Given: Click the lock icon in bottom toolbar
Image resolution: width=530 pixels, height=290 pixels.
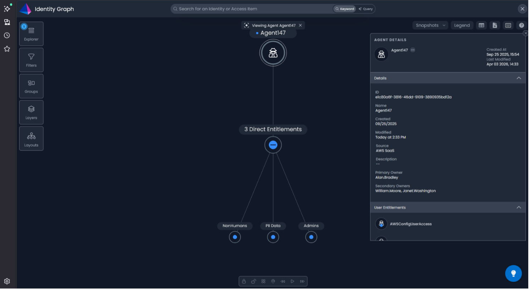Looking at the screenshot, I should (244, 281).
